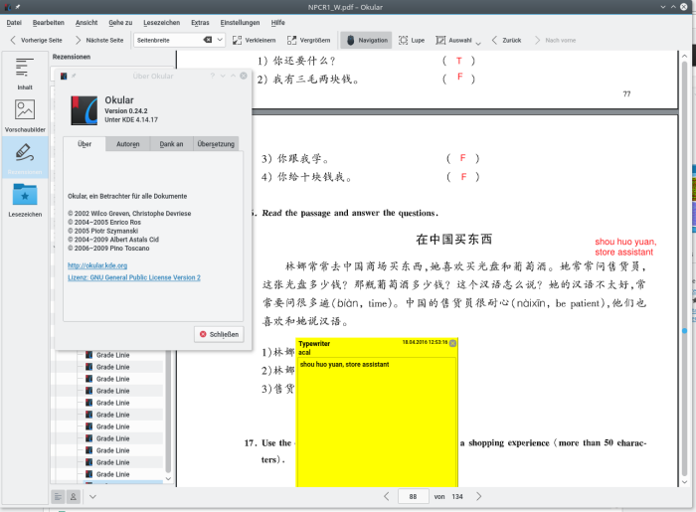The width and height of the screenshot is (696, 512).
Task: Click the Okular icon in dialog title bar
Action: (64, 76)
